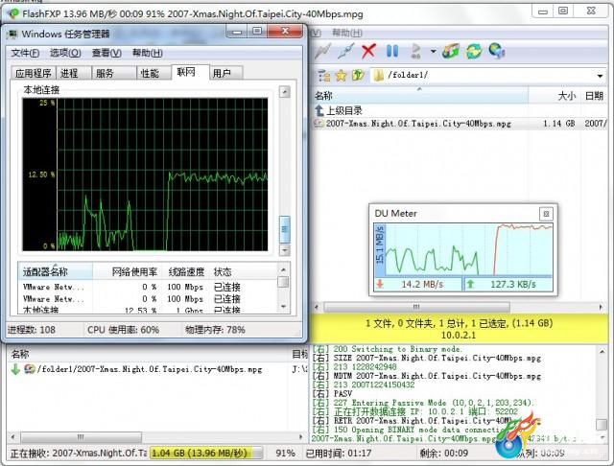The image size is (614, 466).
Task: Open the 选项(O) menu in Task Manager
Action: tap(65, 53)
